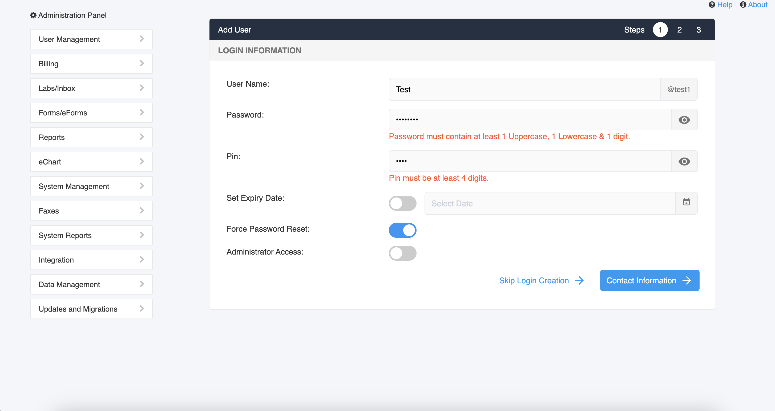Click the About info icon
Viewport: 775px width, 411px height.
click(742, 5)
